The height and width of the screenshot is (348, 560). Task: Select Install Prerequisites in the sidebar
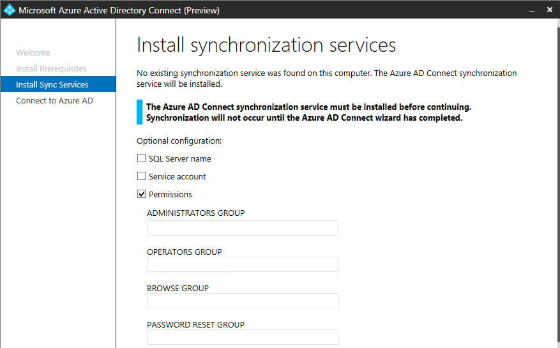(x=51, y=69)
